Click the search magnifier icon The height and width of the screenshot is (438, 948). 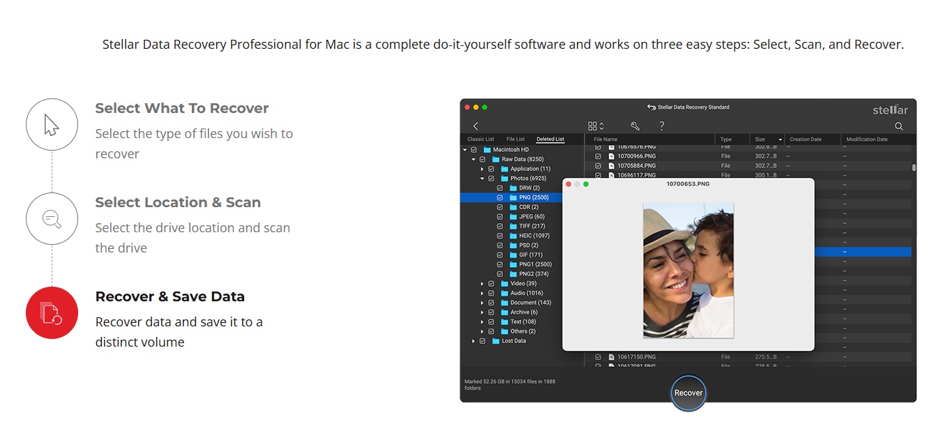pos(898,126)
